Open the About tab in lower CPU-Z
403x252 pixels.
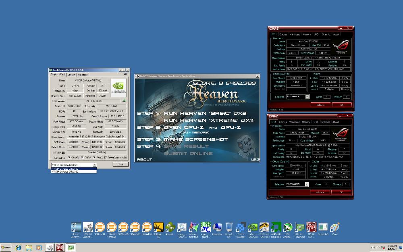pos(336,122)
